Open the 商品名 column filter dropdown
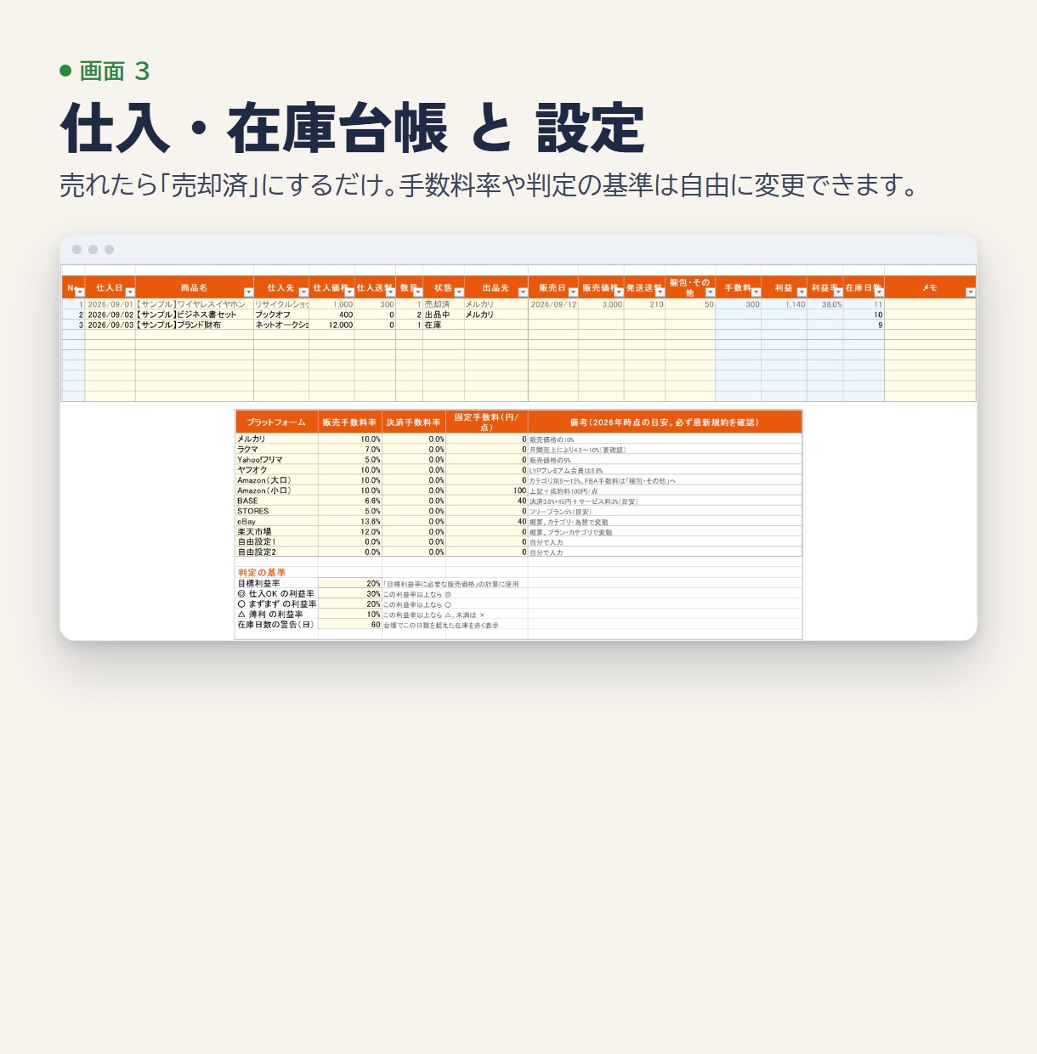This screenshot has height=1054, width=1037. pos(248,292)
